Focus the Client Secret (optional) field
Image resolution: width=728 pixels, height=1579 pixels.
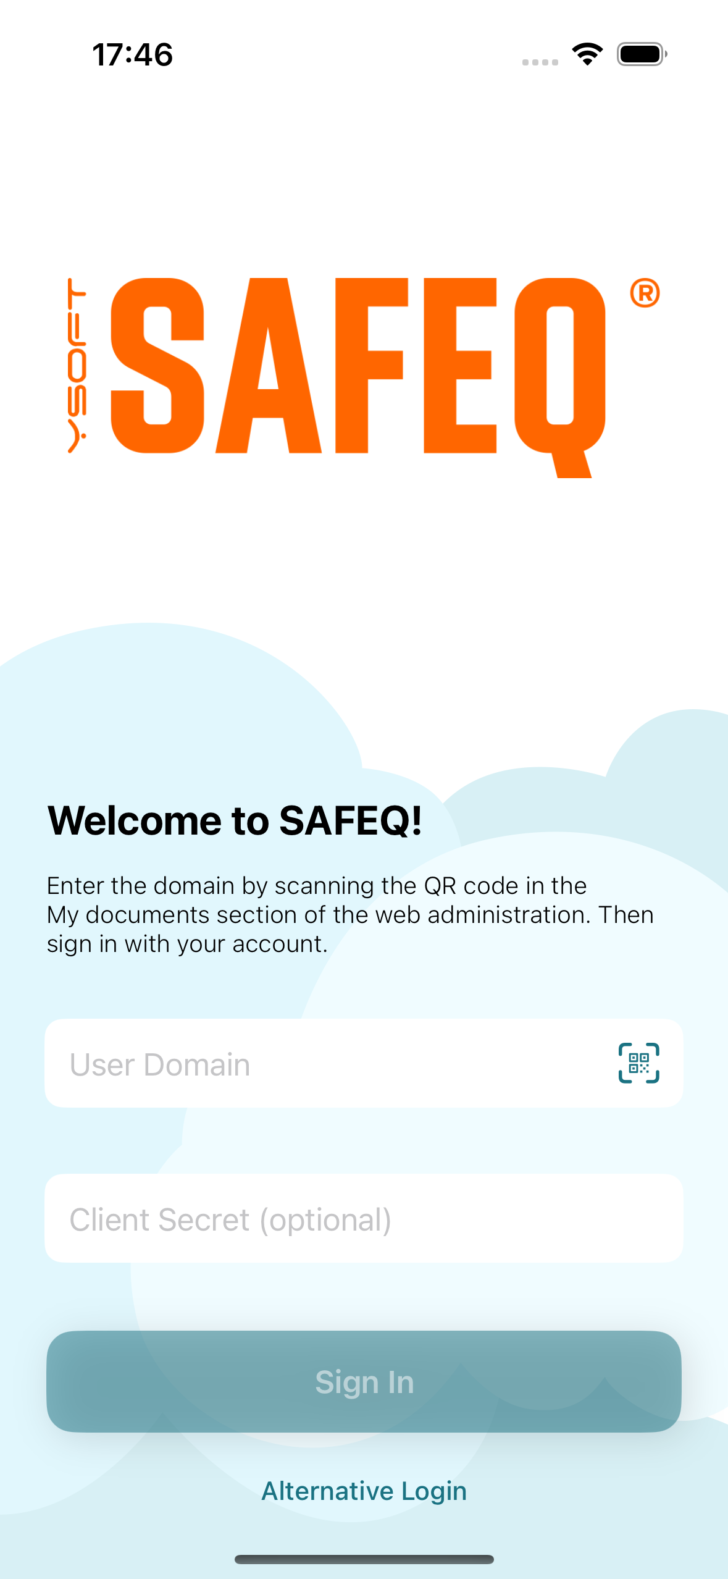coord(364,1218)
